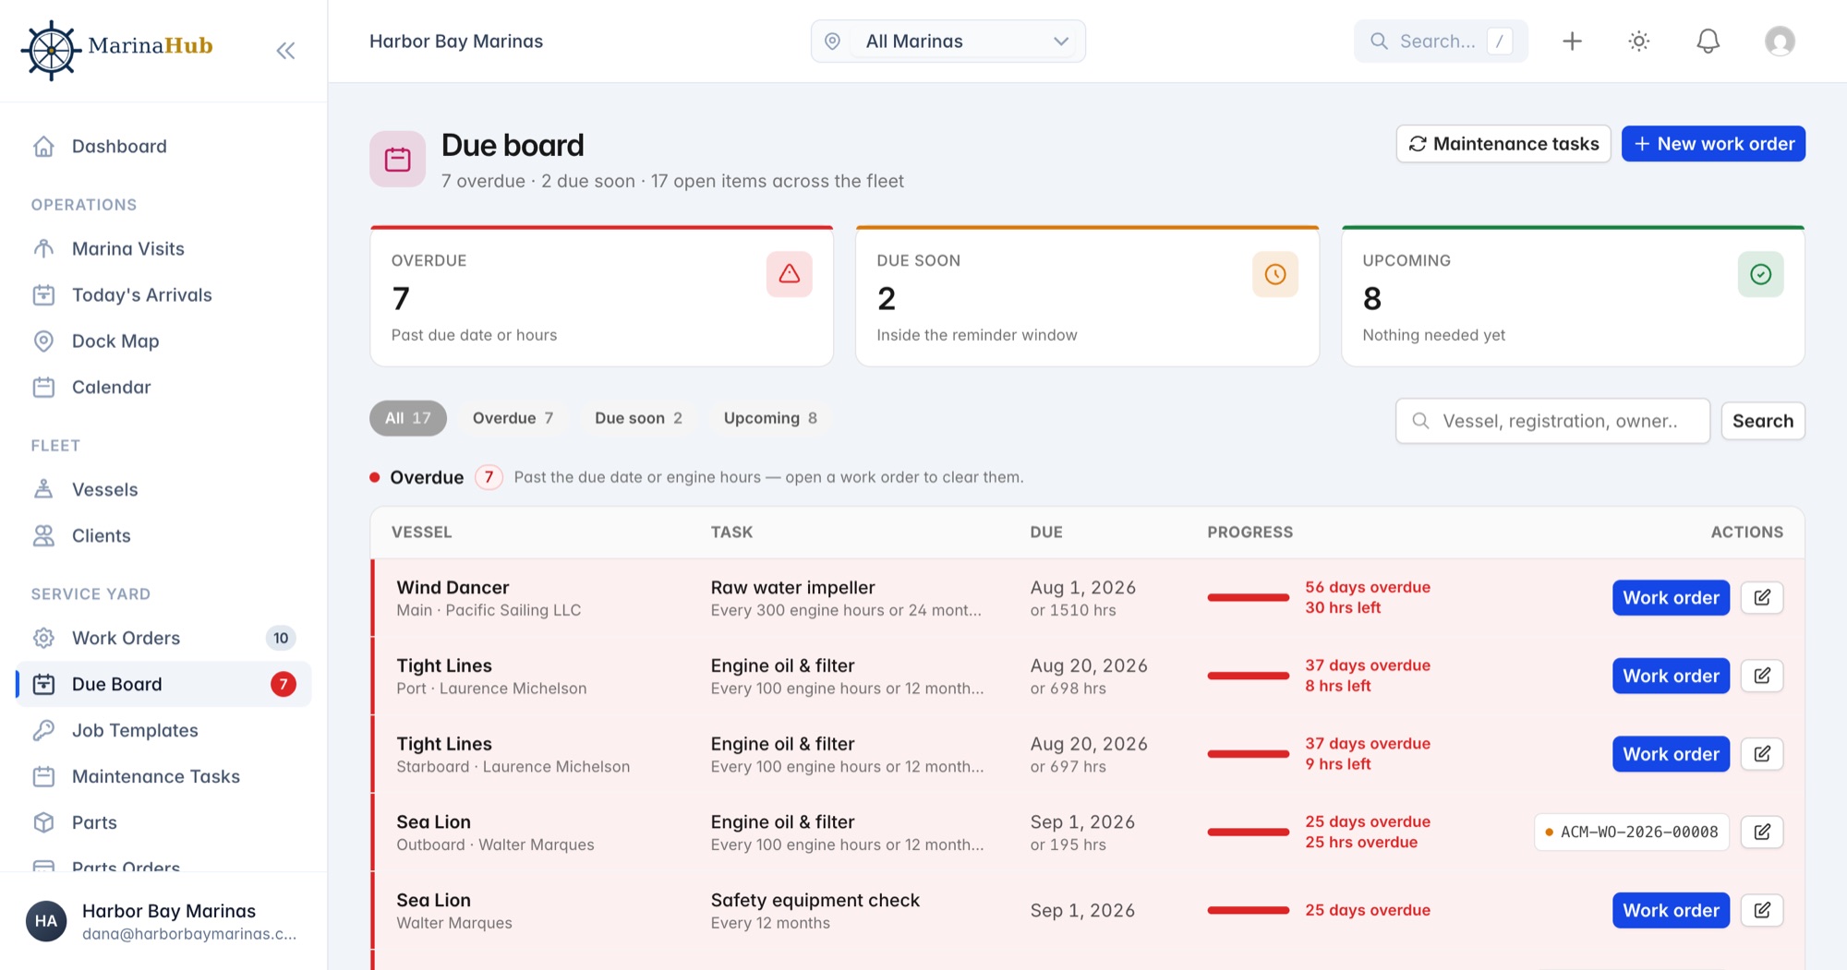Image resolution: width=1847 pixels, height=970 pixels.
Task: Select the Upcoming 8 filter tab
Action: pyautogui.click(x=770, y=418)
